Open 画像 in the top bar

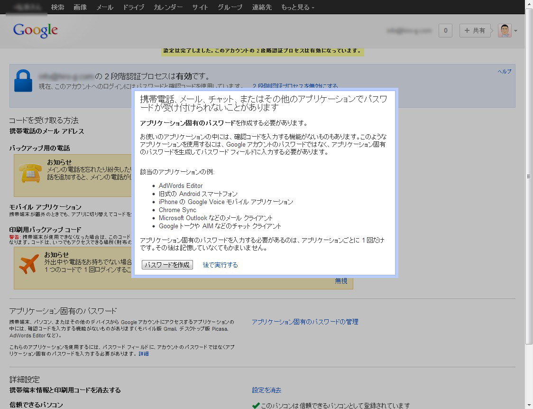coord(80,7)
